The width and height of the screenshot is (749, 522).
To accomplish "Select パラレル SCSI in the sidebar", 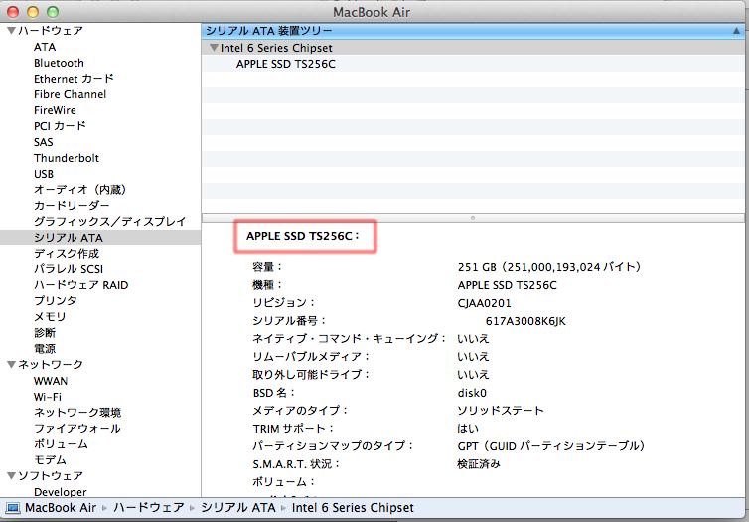I will (x=69, y=269).
